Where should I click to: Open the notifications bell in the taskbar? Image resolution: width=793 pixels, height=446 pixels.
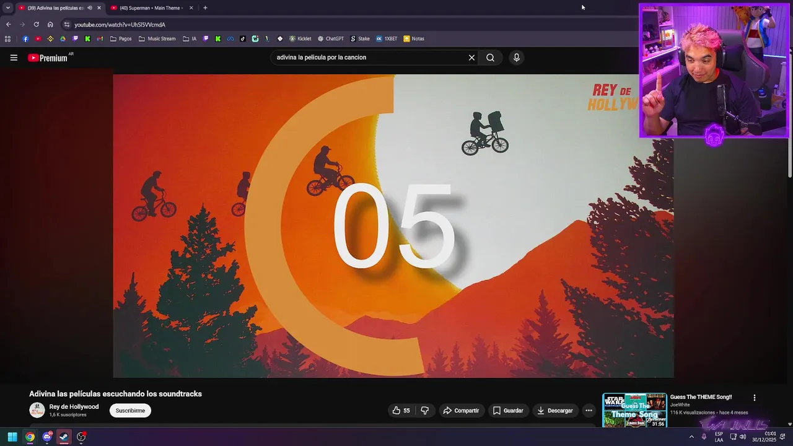tap(783, 437)
